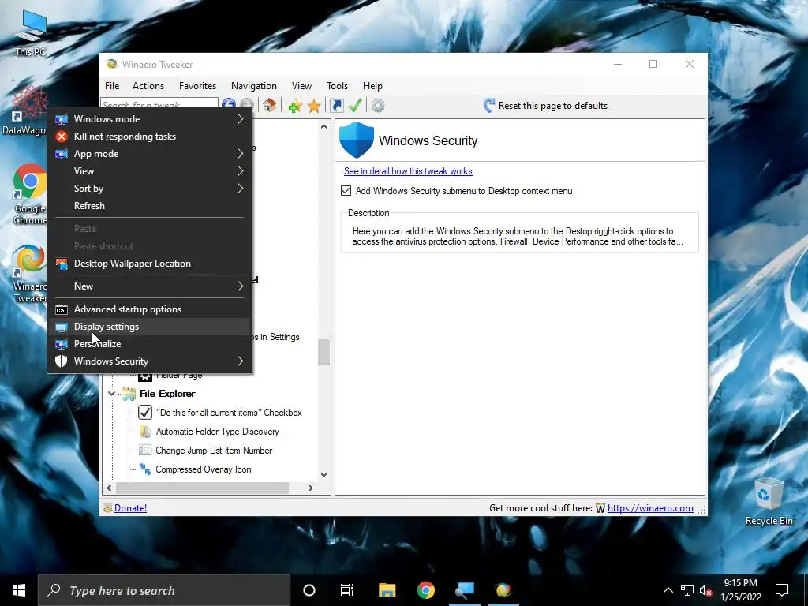The image size is (808, 606).
Task: Show hidden tray icons chevron
Action: click(x=668, y=590)
